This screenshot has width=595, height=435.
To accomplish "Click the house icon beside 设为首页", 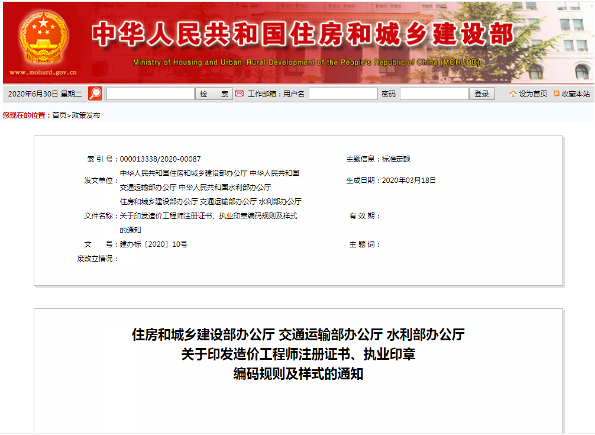I will pos(513,94).
